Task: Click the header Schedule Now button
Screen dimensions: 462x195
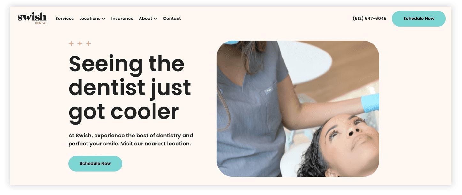Action: [419, 19]
